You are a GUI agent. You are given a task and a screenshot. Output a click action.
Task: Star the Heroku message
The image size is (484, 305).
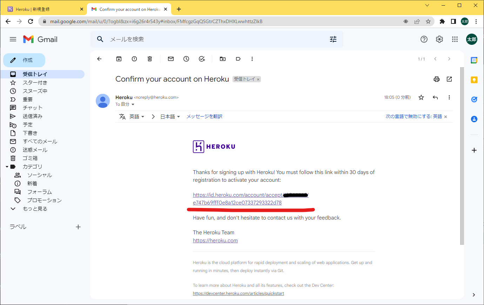click(x=421, y=97)
